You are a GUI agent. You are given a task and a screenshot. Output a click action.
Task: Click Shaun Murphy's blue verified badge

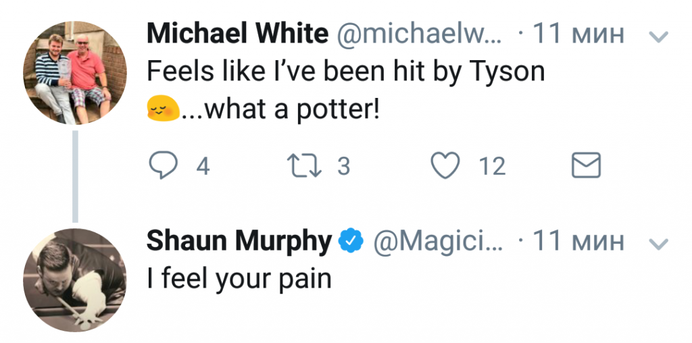351,240
